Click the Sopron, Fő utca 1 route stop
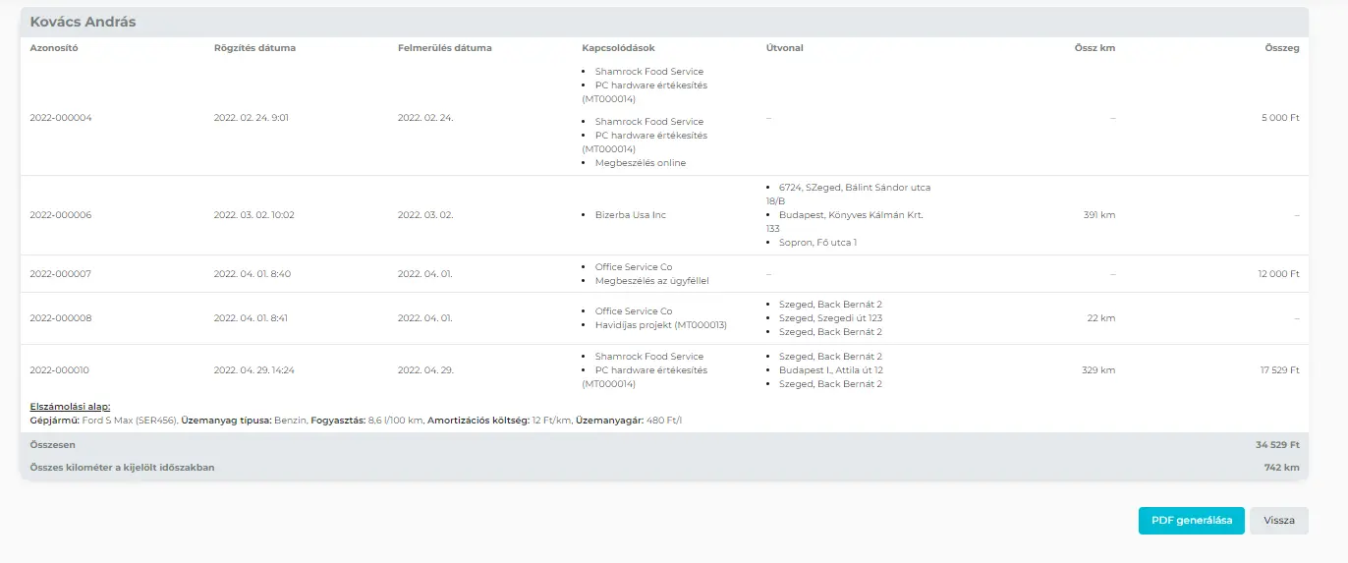The image size is (1348, 563). tap(817, 243)
